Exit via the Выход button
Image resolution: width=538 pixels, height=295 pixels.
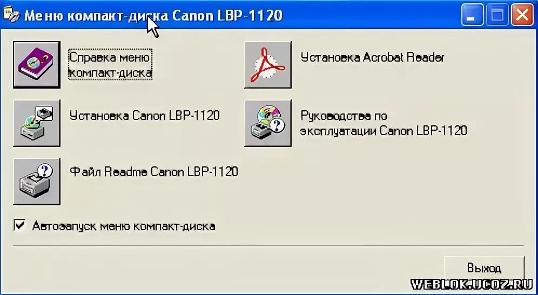coord(484,268)
